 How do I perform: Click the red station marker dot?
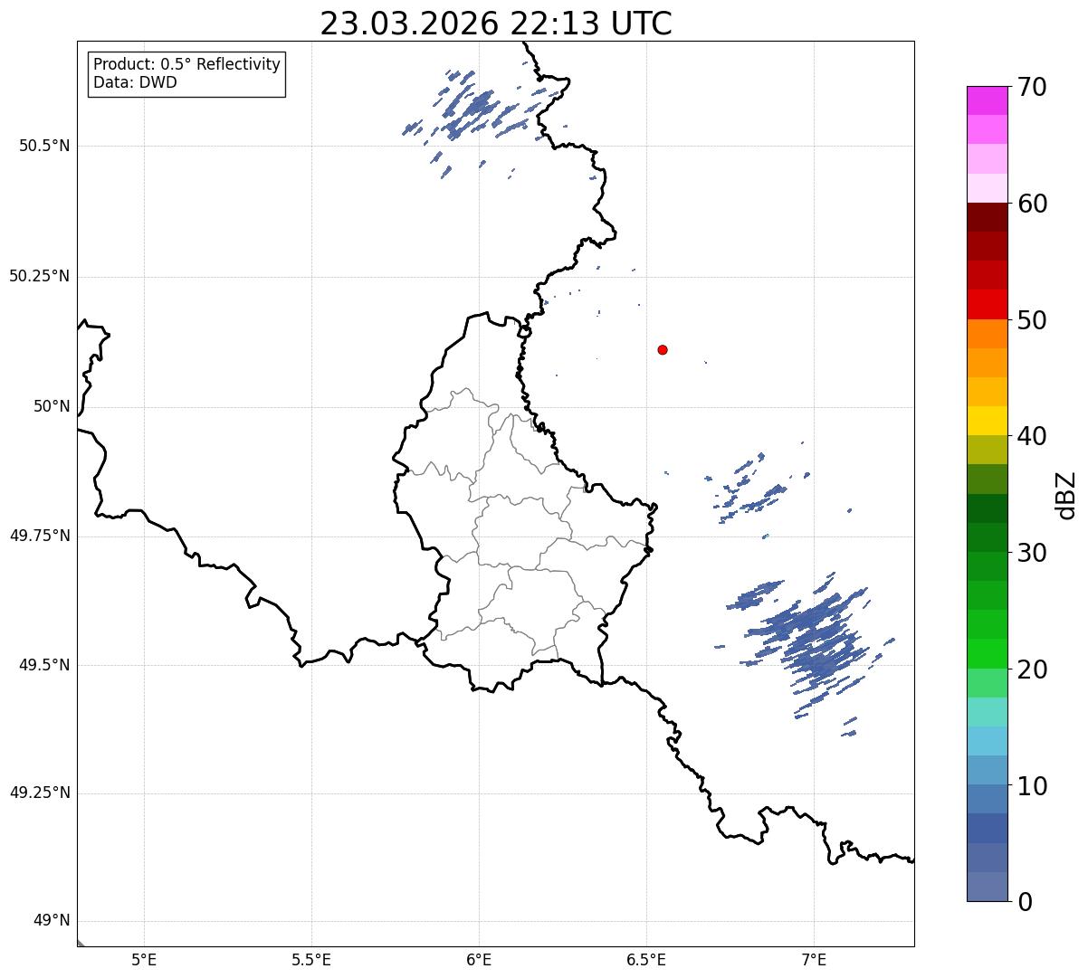663,349
